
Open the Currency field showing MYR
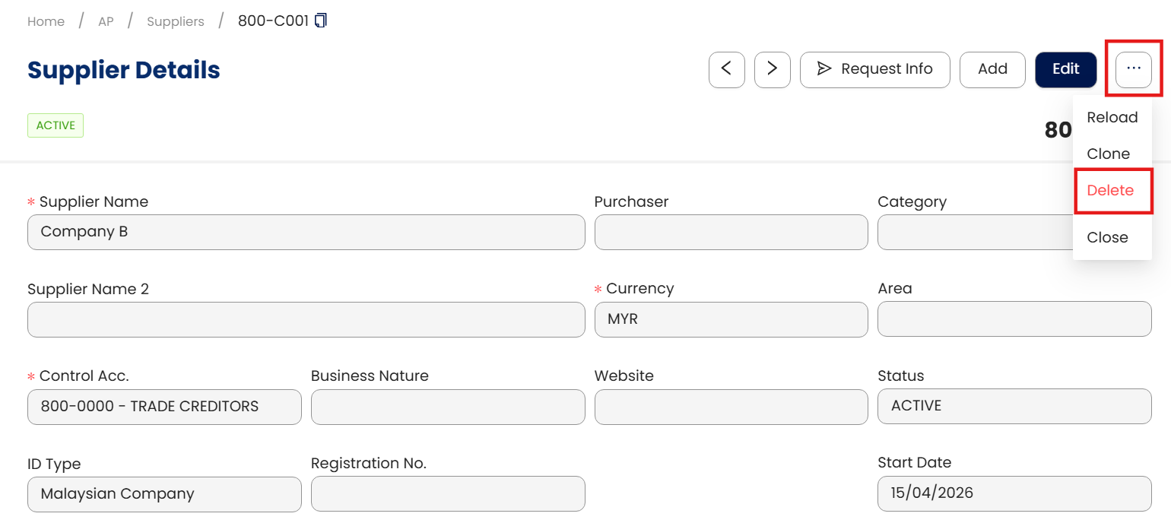click(730, 319)
